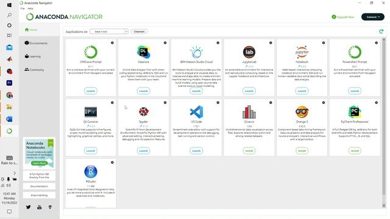
Task: Open options gear on VS Code tile
Action: pos(218,103)
